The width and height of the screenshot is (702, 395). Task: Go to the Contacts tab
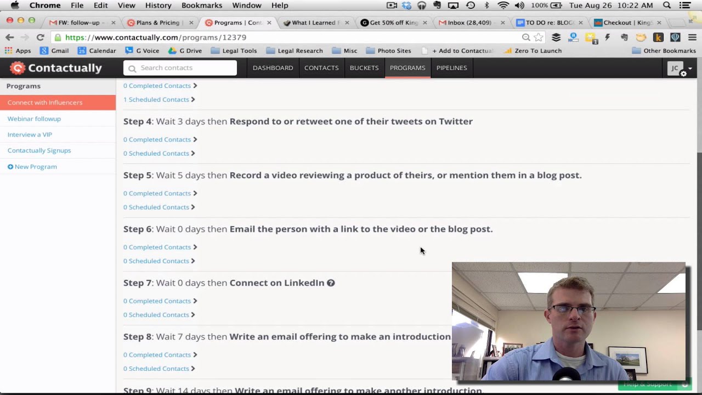click(321, 68)
